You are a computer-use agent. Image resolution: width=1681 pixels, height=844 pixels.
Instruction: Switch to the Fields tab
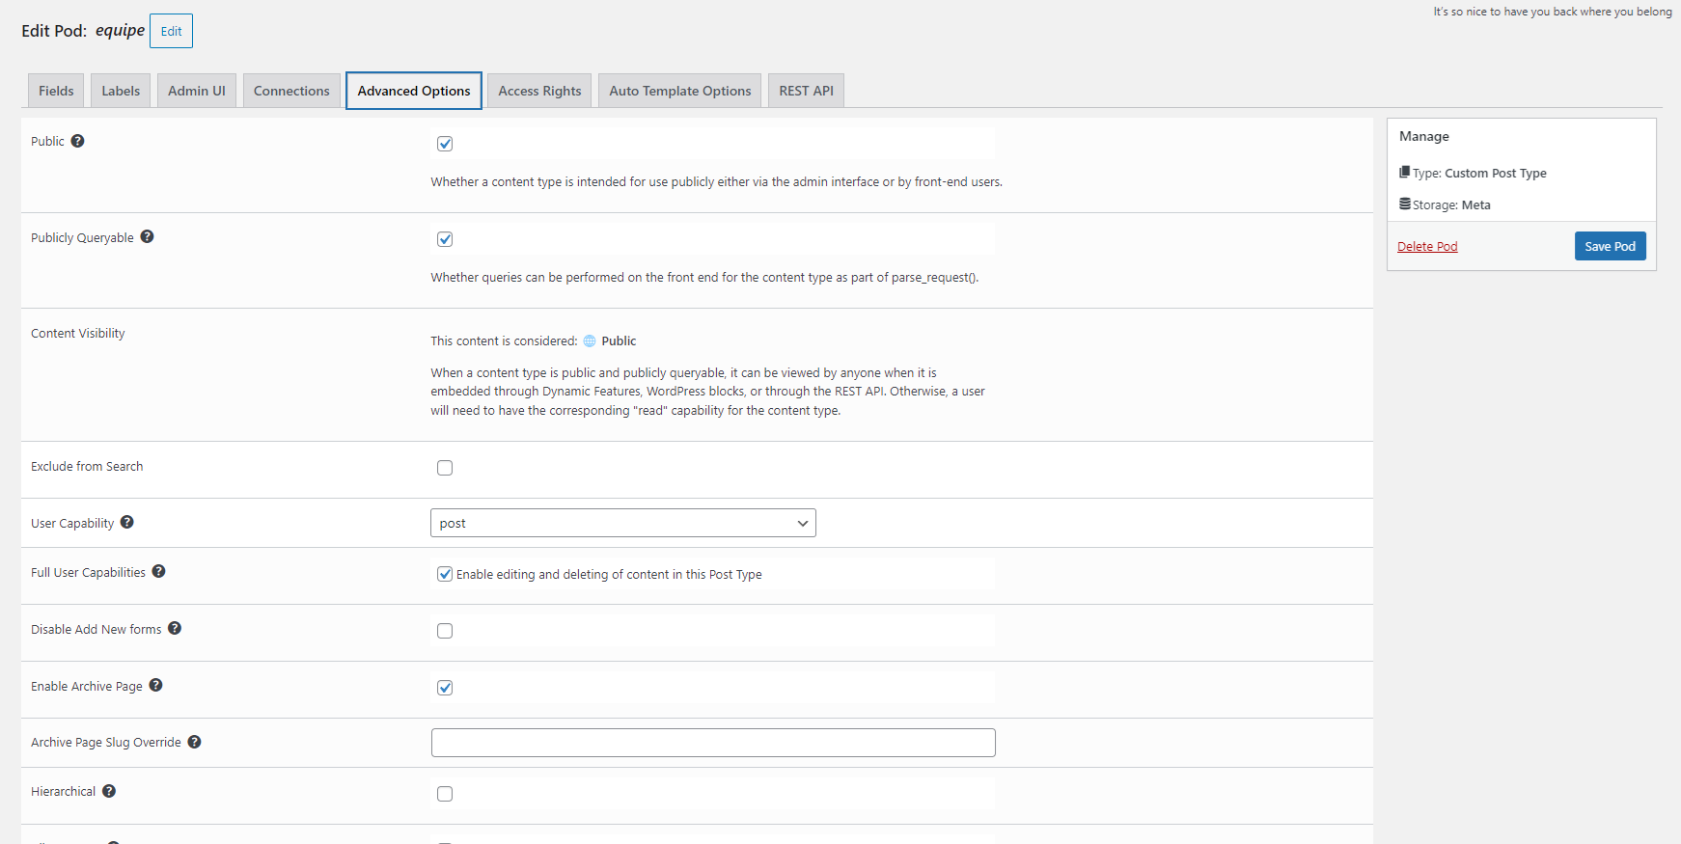56,91
